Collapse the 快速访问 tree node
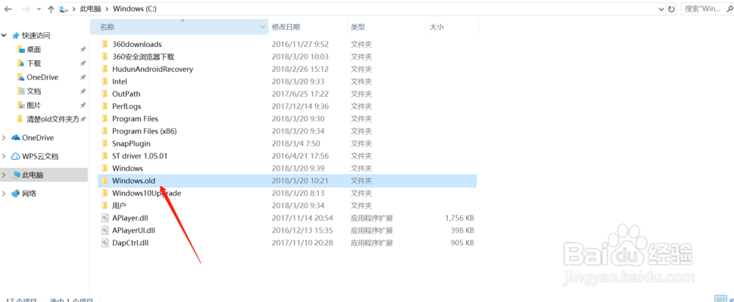The height and width of the screenshot is (302, 734). point(4,35)
